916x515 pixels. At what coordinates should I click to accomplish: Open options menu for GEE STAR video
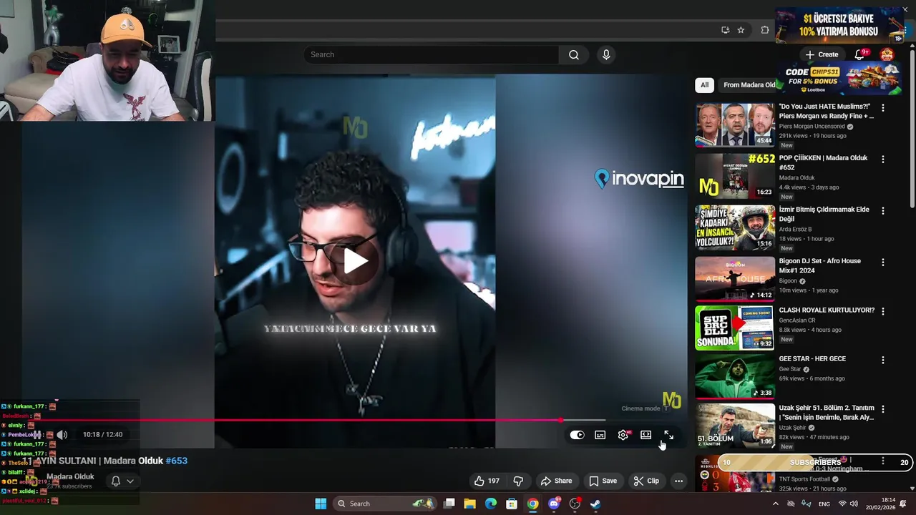point(883,360)
